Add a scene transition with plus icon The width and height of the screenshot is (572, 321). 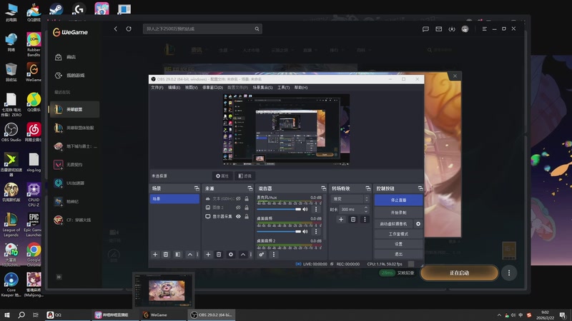341,220
